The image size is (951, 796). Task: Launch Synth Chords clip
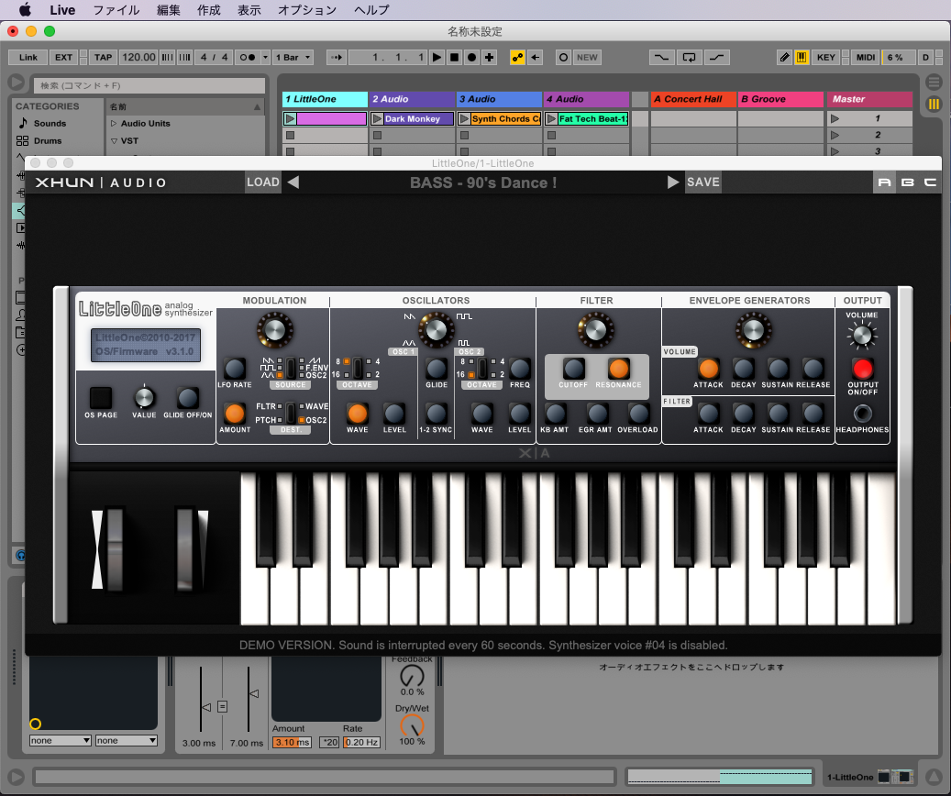(x=465, y=119)
